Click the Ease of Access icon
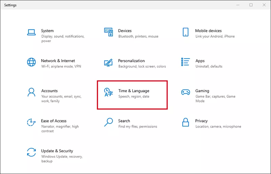271x174 pixels. point(32,122)
